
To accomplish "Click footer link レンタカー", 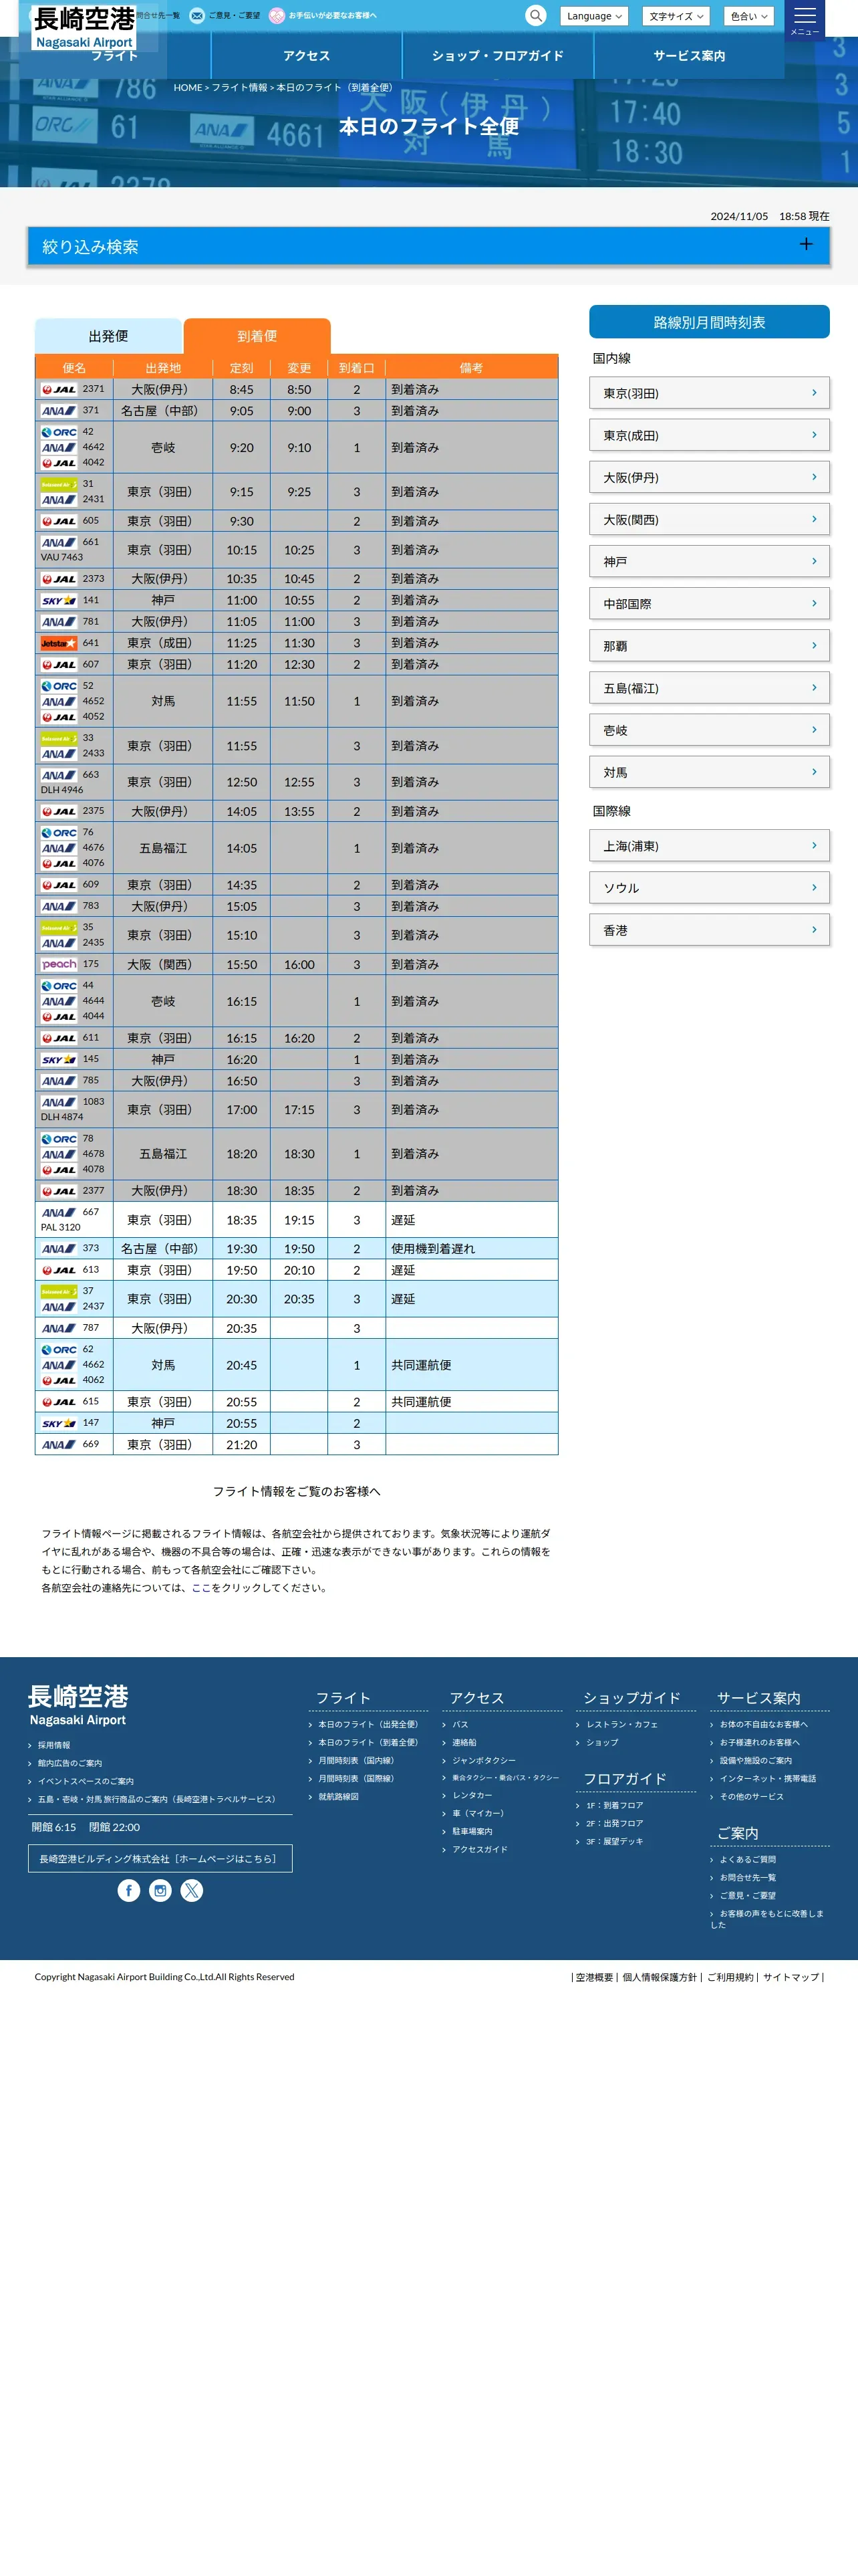I will pos(472,1795).
